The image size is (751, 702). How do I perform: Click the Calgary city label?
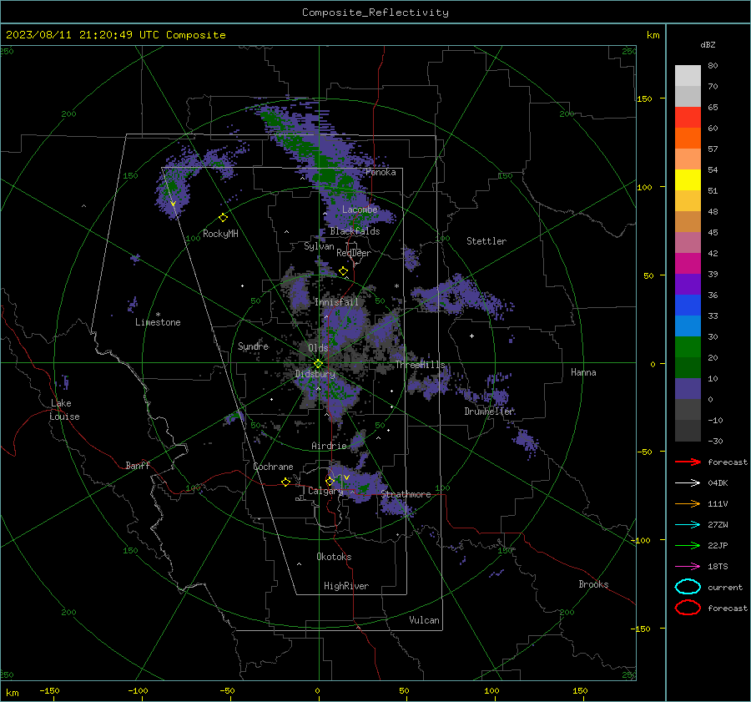click(x=325, y=491)
